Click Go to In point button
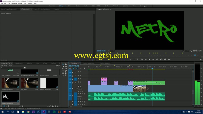 point(142,59)
